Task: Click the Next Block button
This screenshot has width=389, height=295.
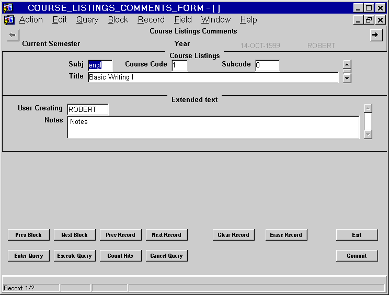Action: (x=74, y=235)
